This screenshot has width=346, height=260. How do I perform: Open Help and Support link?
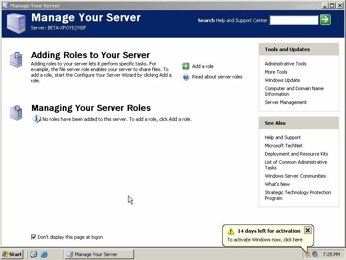pos(283,137)
